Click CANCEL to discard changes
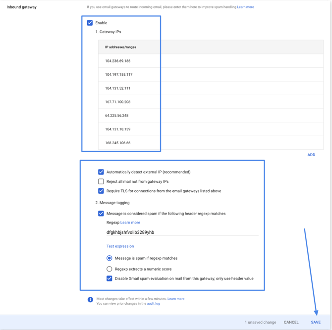Viewport: 332px width, 330px height. 291,322
